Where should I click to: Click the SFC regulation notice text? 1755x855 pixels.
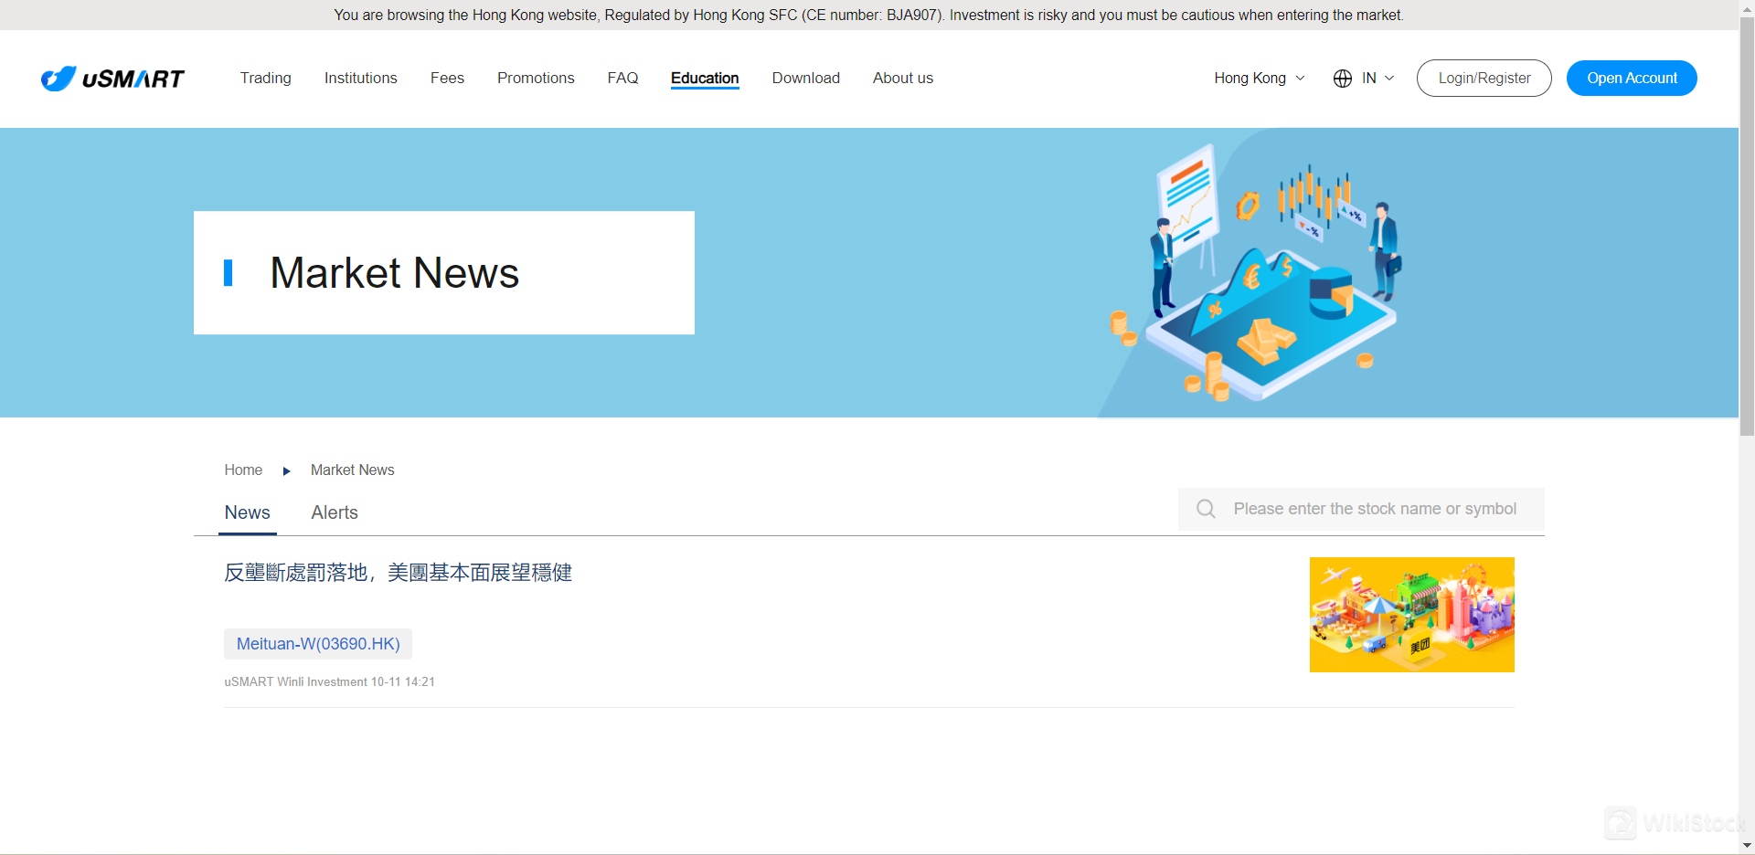[x=869, y=16]
